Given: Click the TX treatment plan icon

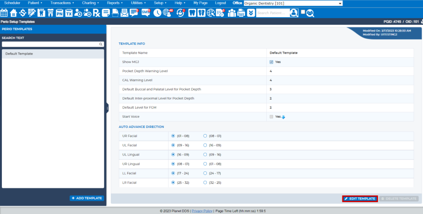Looking at the screenshot, I should click(69, 13).
